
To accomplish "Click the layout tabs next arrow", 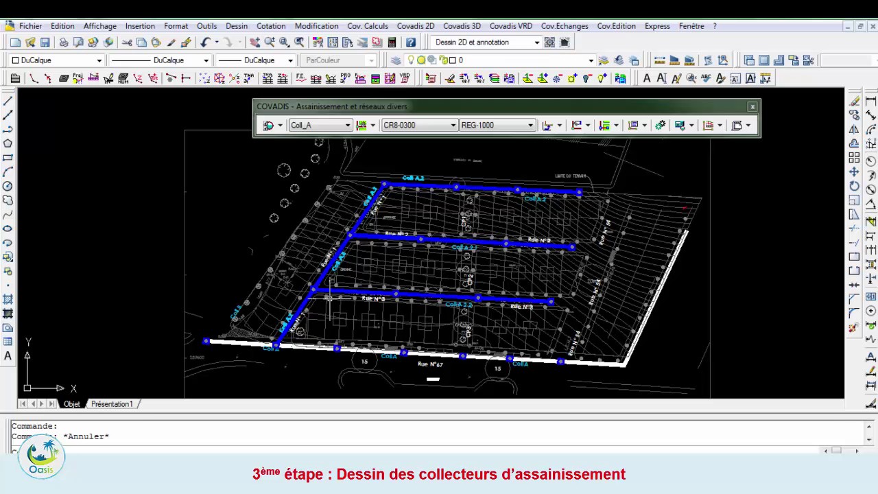I will (41, 404).
